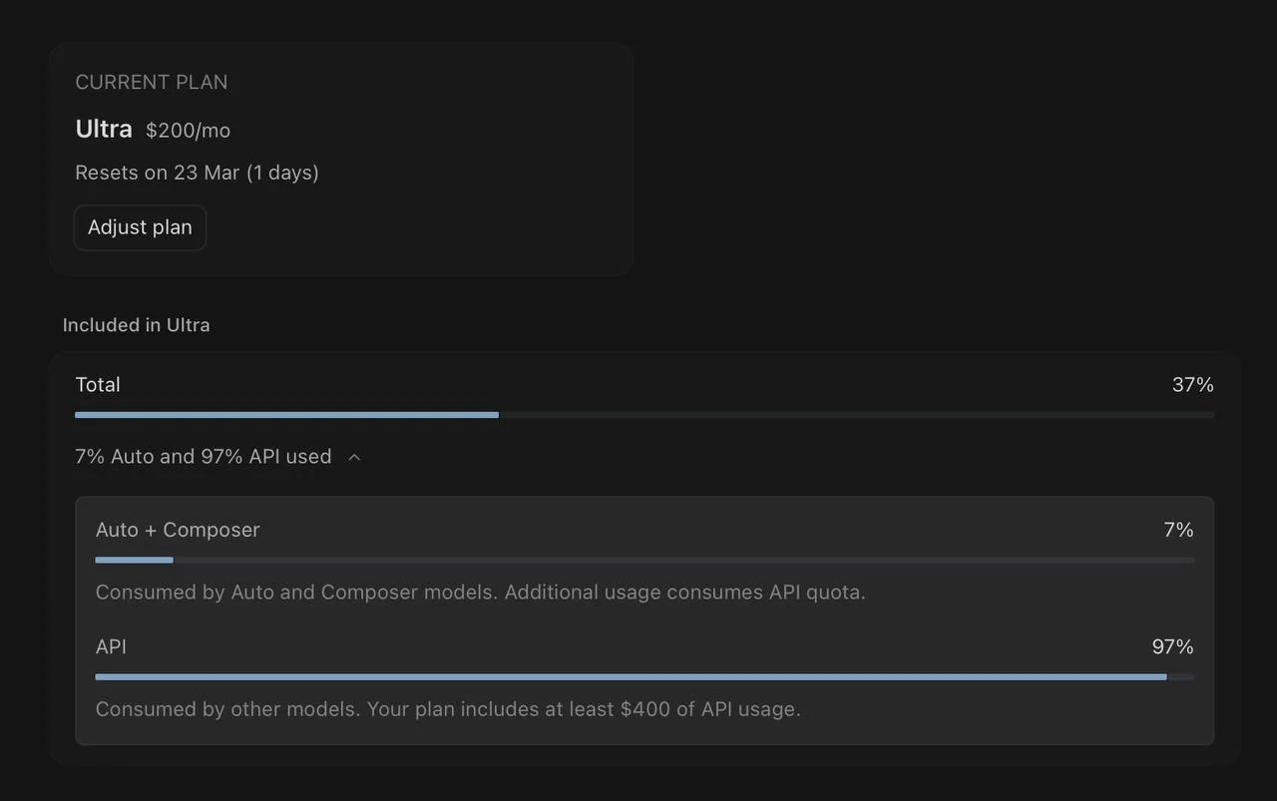The height and width of the screenshot is (801, 1277).
Task: Click the Auto + Composer label
Action: click(178, 530)
